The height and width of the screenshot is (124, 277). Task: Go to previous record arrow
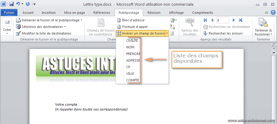(212, 20)
